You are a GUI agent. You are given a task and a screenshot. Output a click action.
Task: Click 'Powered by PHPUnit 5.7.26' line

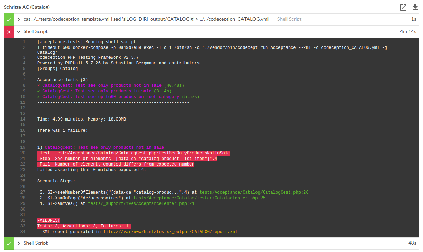pos(120,63)
